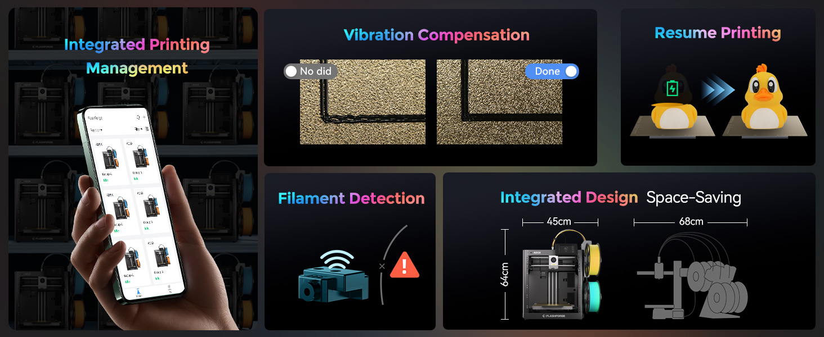Viewport: 824px width, 337px height.
Task: Click the blue triple-chevron arrow icon
Action: pos(718,91)
